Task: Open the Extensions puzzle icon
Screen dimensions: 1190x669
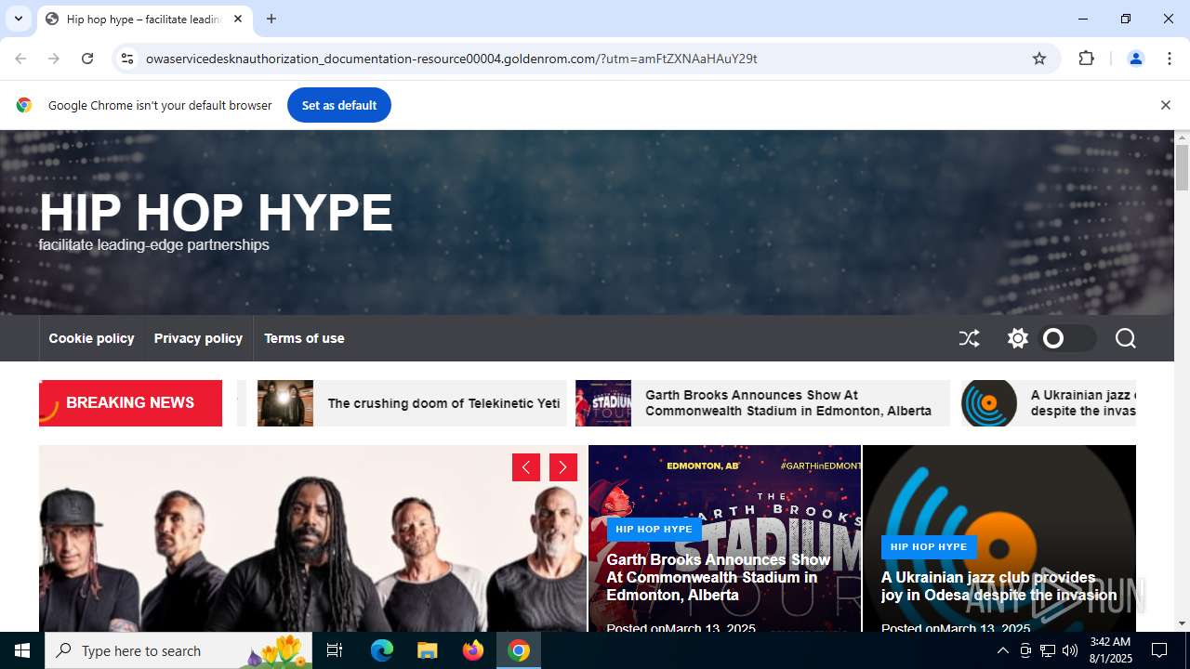Action: tap(1086, 59)
